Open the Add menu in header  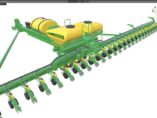(x=3, y=2)
